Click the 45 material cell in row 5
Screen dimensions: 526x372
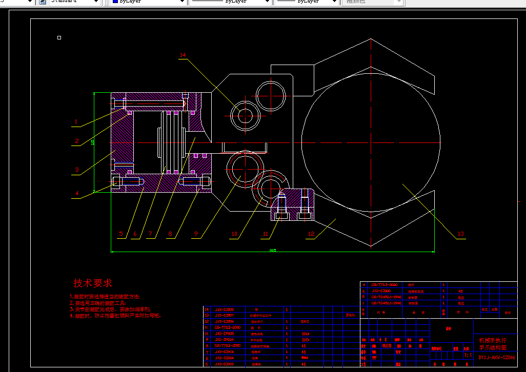(x=304, y=364)
